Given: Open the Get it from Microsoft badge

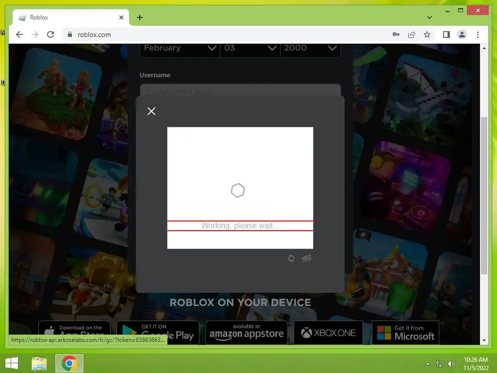Looking at the screenshot, I should pos(405,332).
